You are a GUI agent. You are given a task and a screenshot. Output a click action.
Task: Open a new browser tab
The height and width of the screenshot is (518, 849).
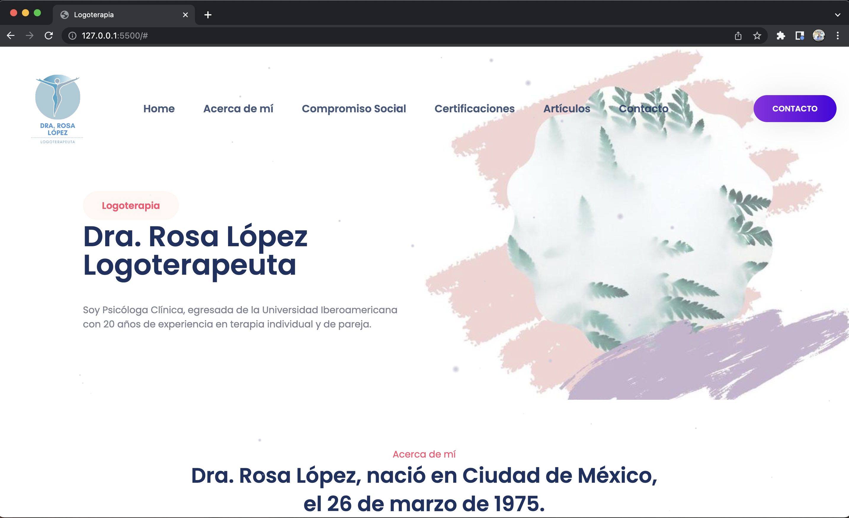(208, 15)
